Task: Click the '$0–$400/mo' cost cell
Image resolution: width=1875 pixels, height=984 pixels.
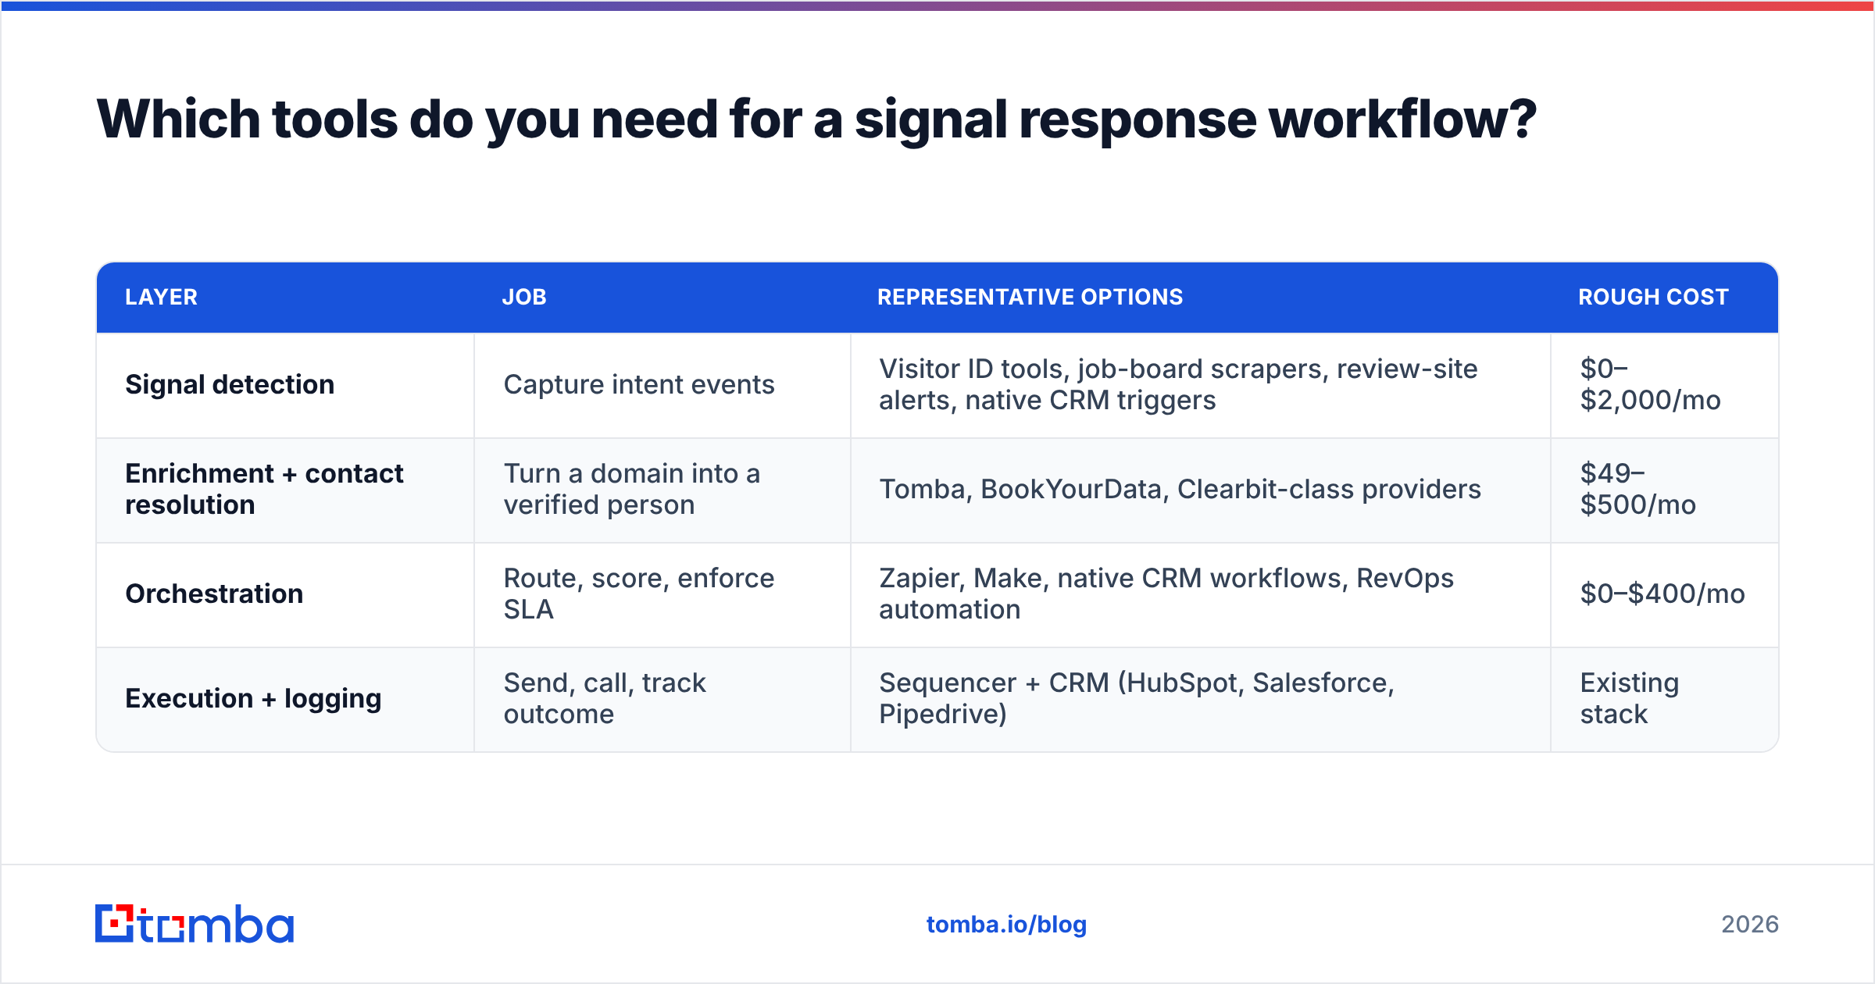Action: [1665, 594]
